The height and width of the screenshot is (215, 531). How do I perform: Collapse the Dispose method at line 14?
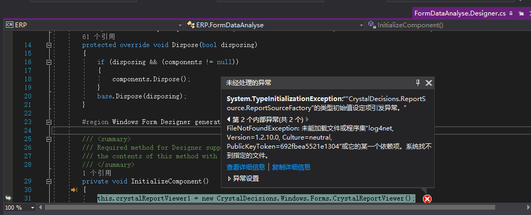[x=49, y=45]
